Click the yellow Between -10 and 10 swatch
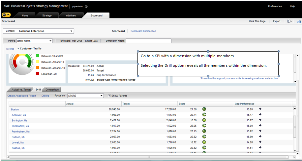 [37, 62]
